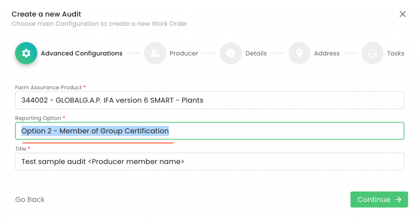The image size is (420, 218).
Task: Click the Reporting Option field label
Action: pyautogui.click(x=38, y=118)
